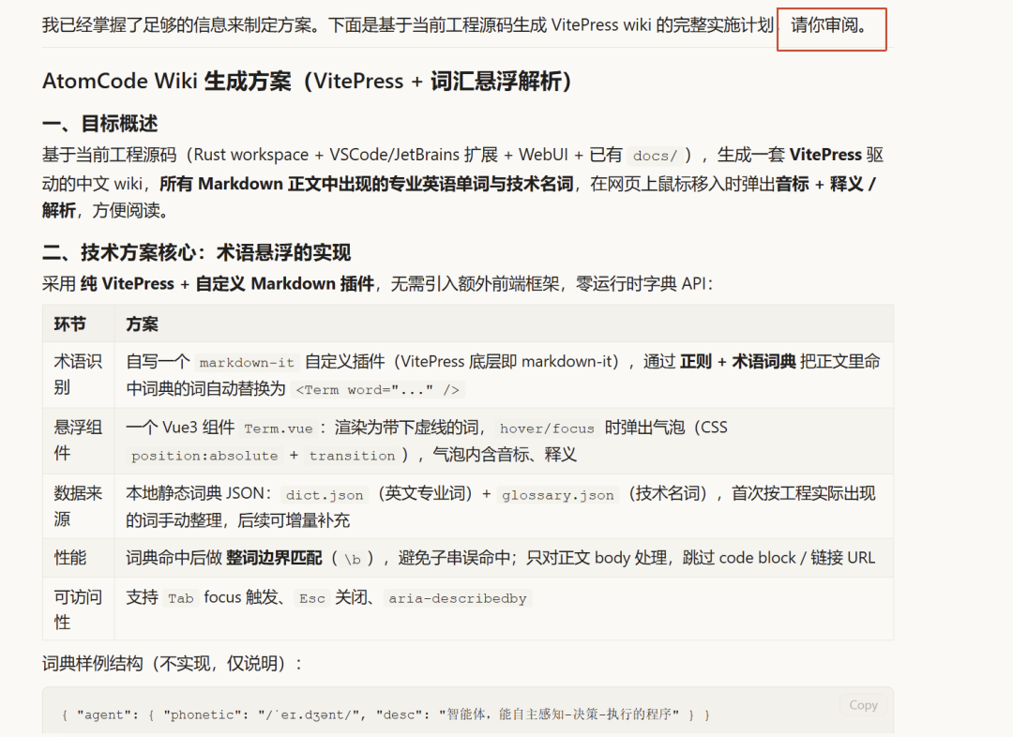Click the inline code 'markdown-it'
Image resolution: width=1013 pixels, height=737 pixels.
coord(247,362)
